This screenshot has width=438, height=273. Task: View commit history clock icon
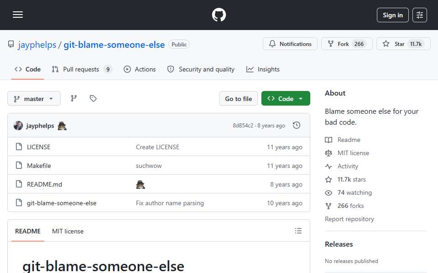[x=297, y=126]
